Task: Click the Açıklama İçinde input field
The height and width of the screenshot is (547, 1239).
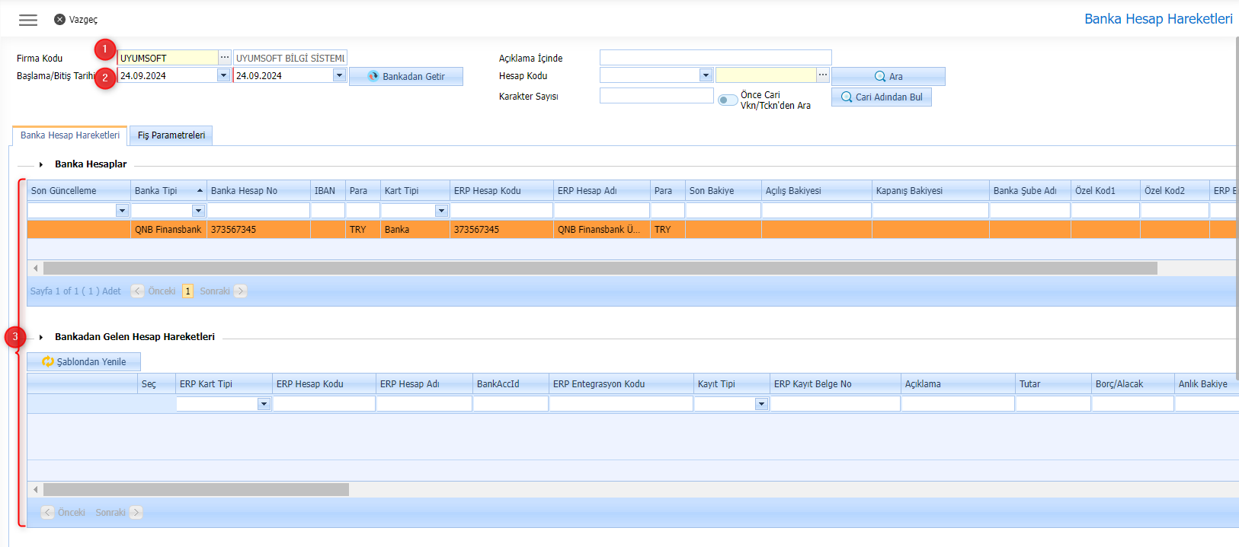Action: (716, 58)
